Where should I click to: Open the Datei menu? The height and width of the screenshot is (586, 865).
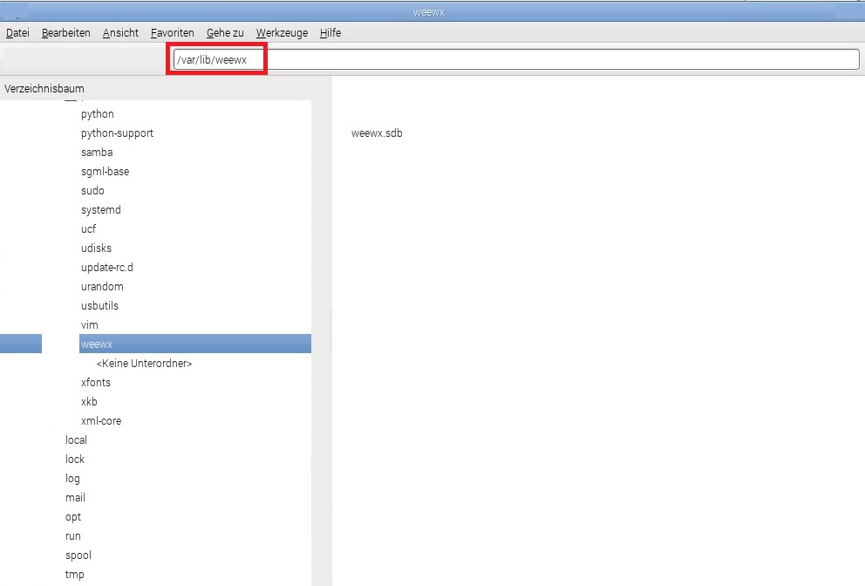[x=17, y=33]
